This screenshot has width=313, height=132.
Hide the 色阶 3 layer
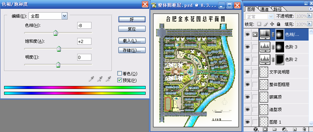click(x=247, y=47)
